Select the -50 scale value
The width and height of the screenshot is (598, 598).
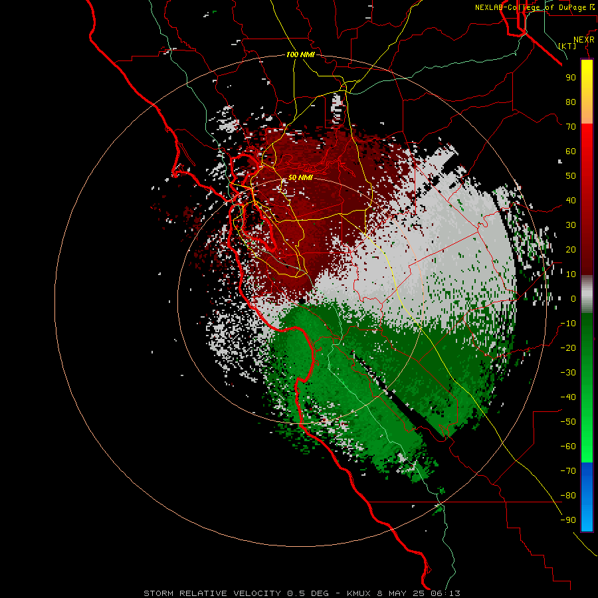(568, 421)
